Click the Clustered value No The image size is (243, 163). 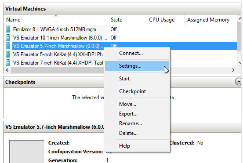[x=200, y=143]
